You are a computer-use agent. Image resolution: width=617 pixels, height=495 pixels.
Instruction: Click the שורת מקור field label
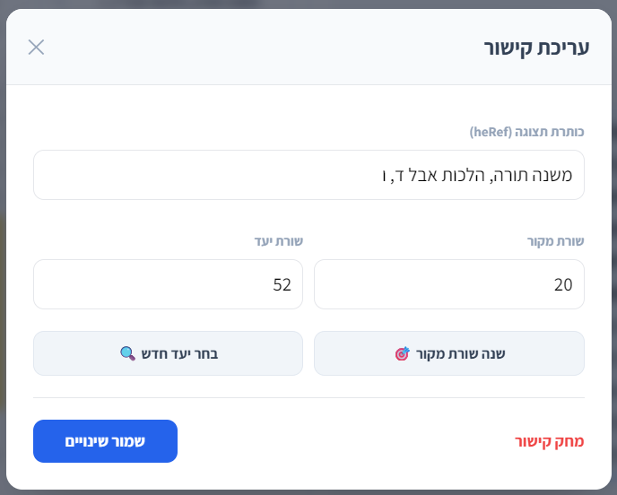click(555, 241)
